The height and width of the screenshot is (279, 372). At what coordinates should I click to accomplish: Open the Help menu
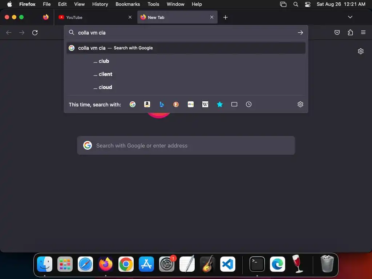click(197, 4)
